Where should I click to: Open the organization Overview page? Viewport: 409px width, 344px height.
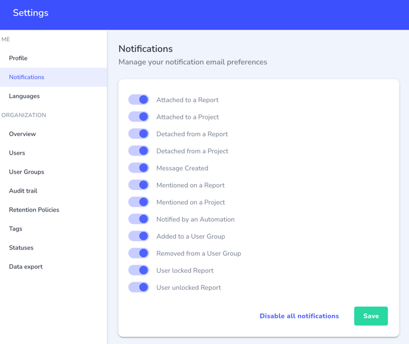point(23,134)
